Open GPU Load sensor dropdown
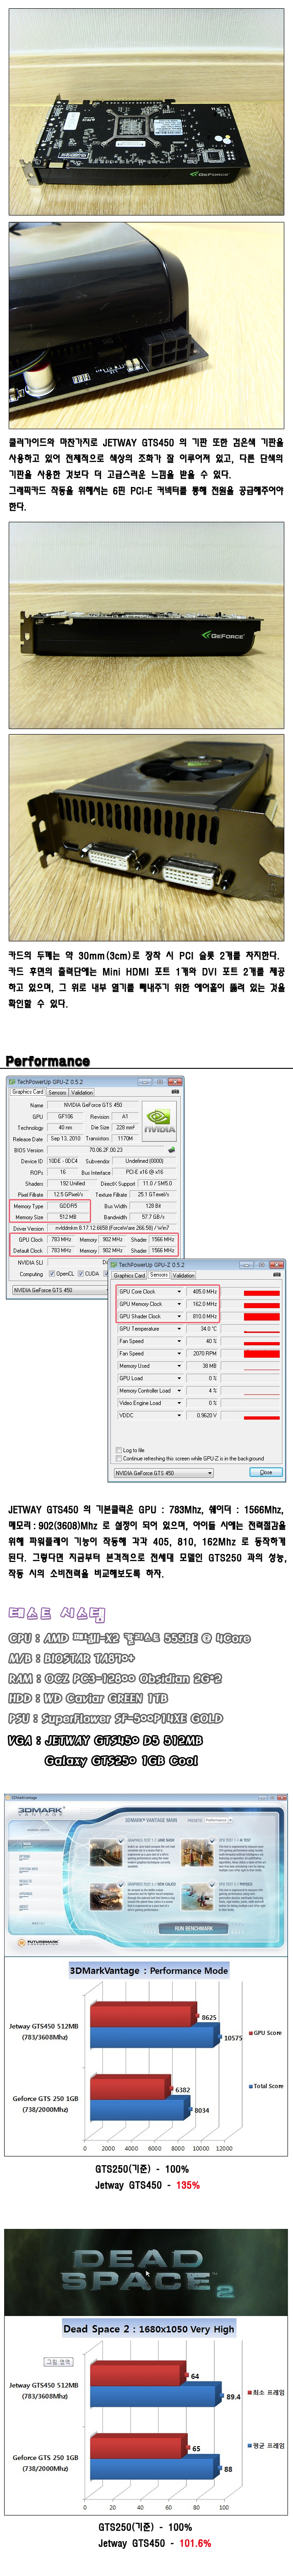293x2576 pixels. 180,1378
